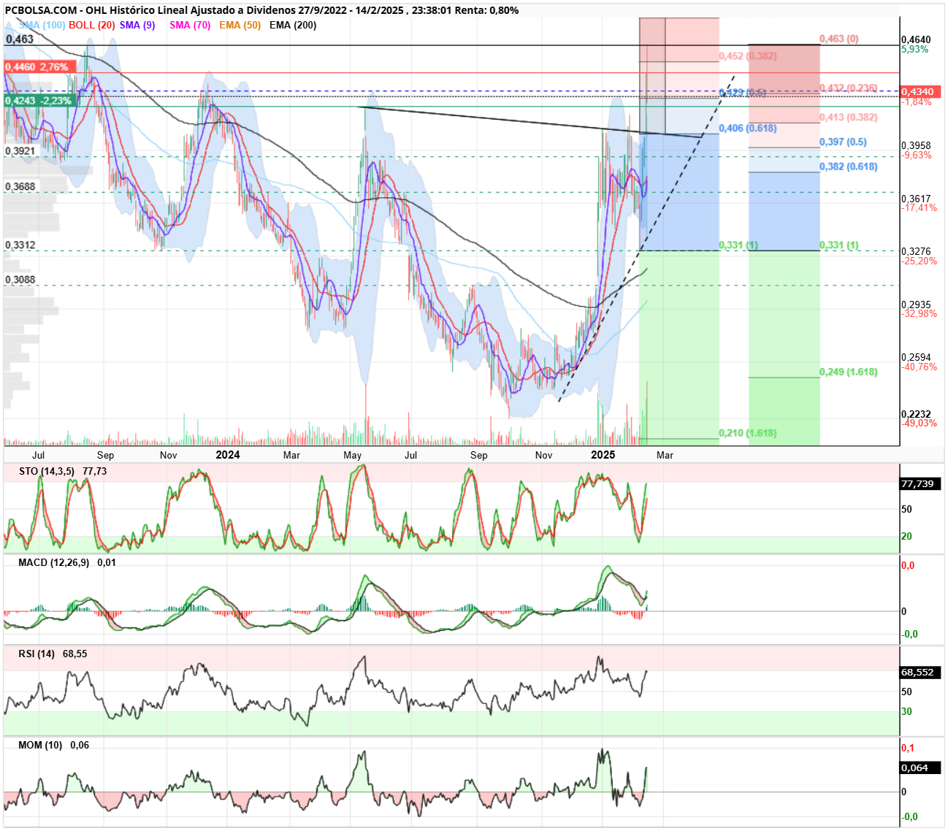Click the 0,452 (0.382) Fibonacci label

tap(748, 56)
